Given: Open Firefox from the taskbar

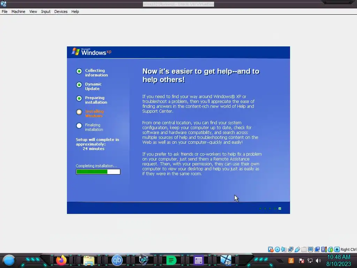Looking at the screenshot, I should pos(61,260).
